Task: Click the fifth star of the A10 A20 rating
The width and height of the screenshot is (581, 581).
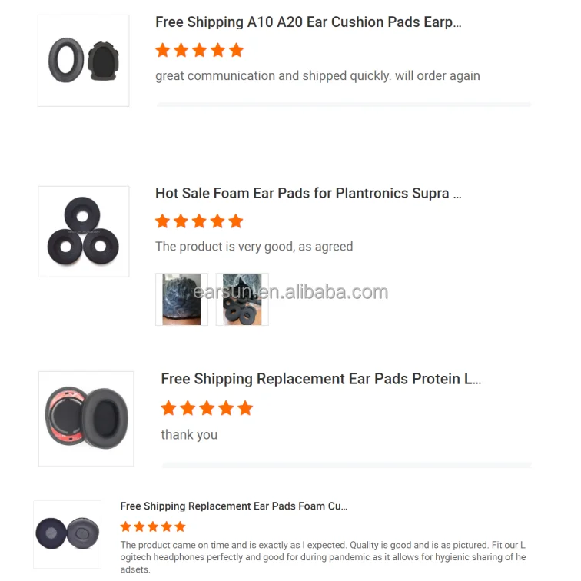Action: pos(236,50)
